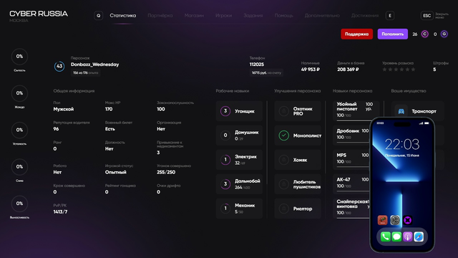Click the lock icon beside Риелтор
Image resolution: width=458 pixels, height=258 pixels.
(283, 209)
